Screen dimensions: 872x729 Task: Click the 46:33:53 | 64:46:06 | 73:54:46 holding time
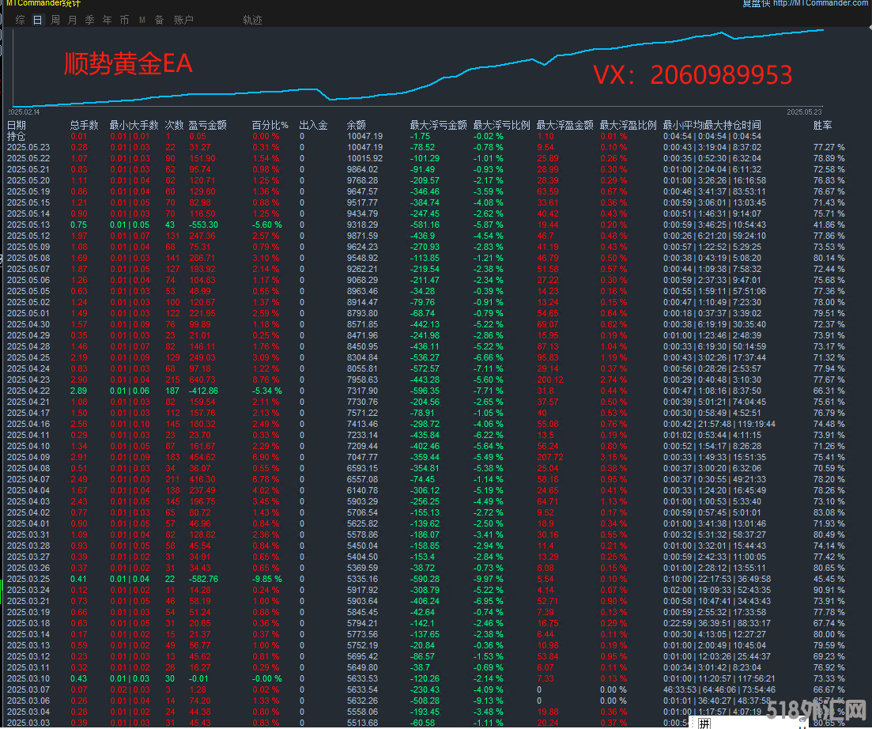[719, 689]
